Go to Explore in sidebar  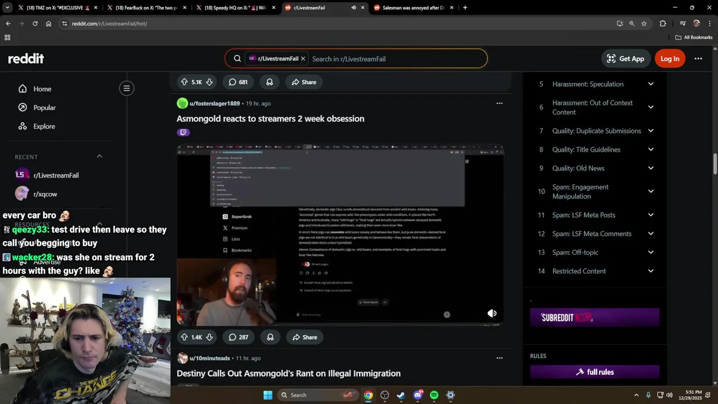44,126
